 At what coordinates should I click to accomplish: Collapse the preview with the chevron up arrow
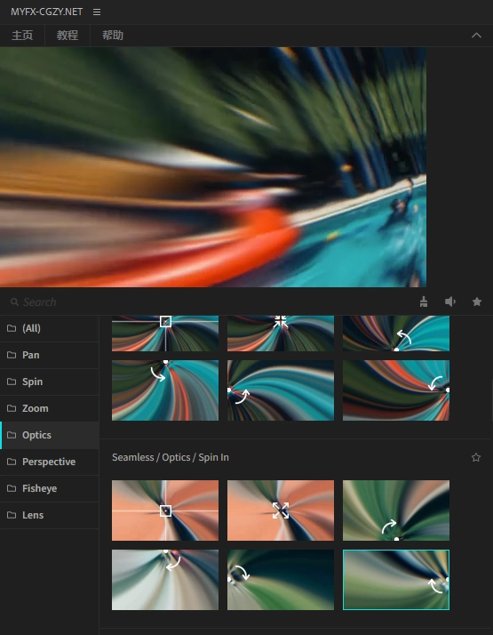476,36
